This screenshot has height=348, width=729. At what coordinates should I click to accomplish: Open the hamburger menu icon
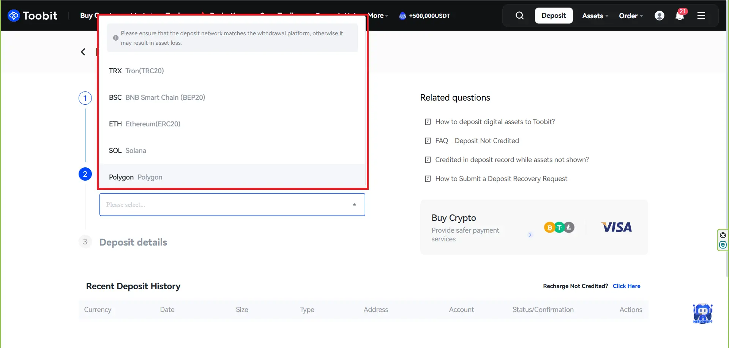[701, 16]
